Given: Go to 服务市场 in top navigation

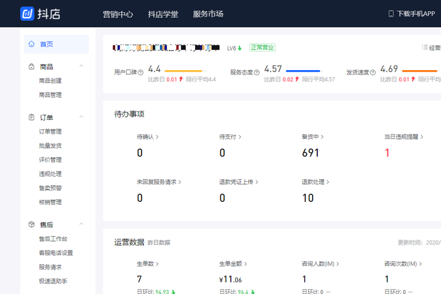Looking at the screenshot, I should (x=208, y=14).
